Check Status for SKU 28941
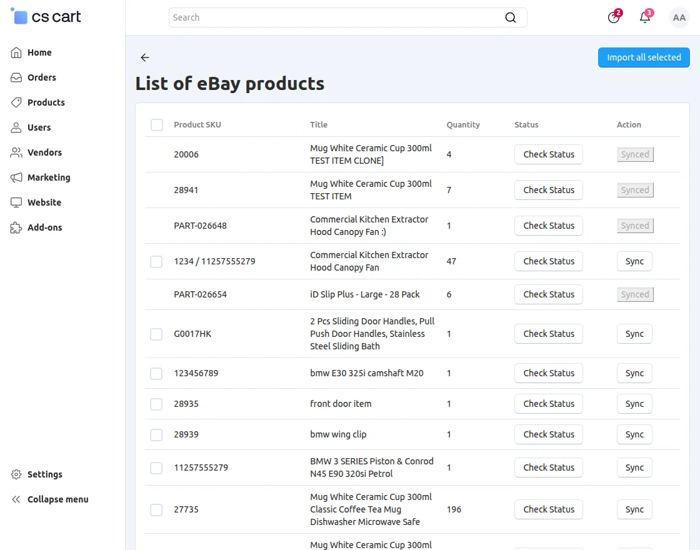This screenshot has width=700, height=550. pyautogui.click(x=548, y=190)
